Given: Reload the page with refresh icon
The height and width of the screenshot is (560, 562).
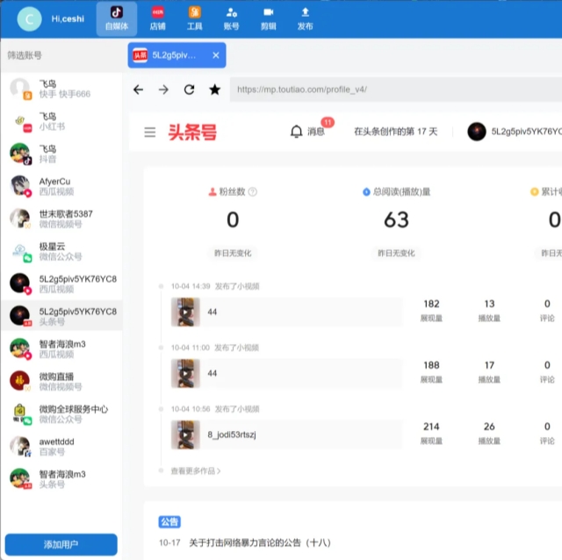Looking at the screenshot, I should tap(190, 90).
